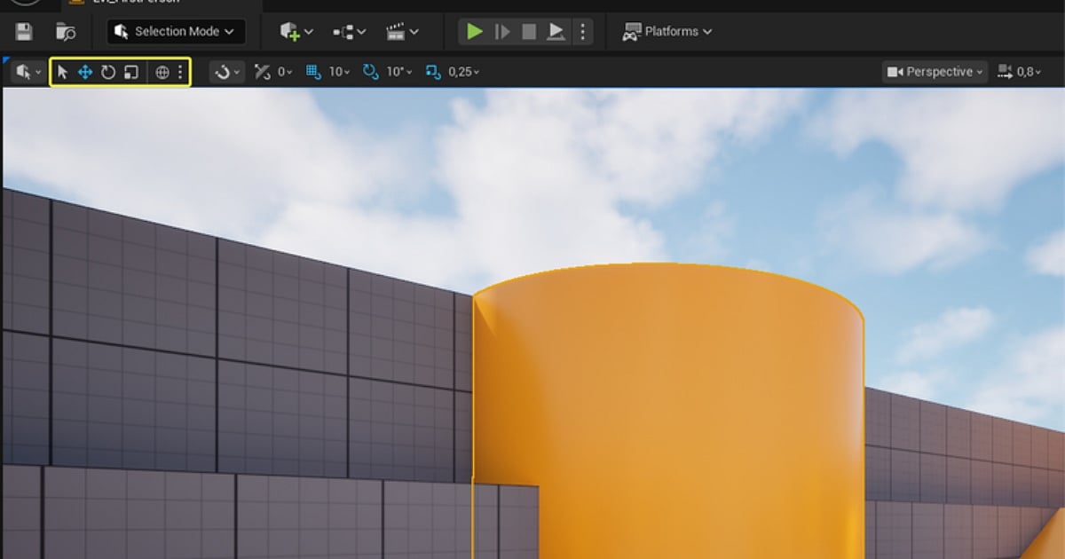The width and height of the screenshot is (1065, 559).
Task: Toggle rotation snapping icon
Action: point(370,72)
